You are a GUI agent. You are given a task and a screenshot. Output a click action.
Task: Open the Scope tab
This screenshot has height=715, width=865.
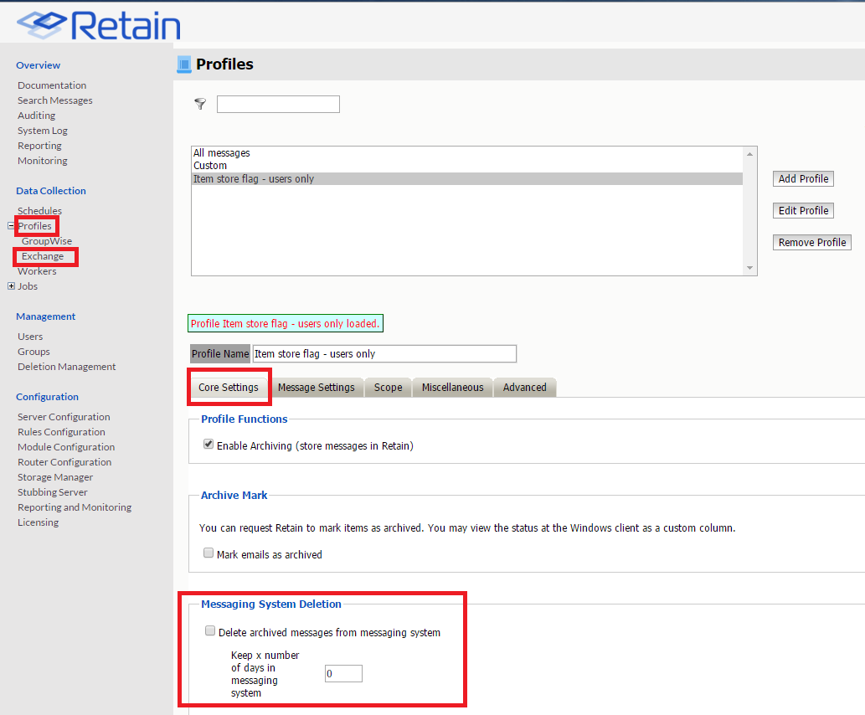coord(389,388)
